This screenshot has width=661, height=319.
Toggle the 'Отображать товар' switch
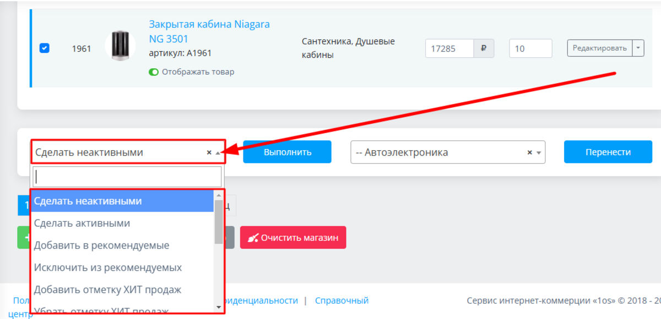click(x=154, y=72)
